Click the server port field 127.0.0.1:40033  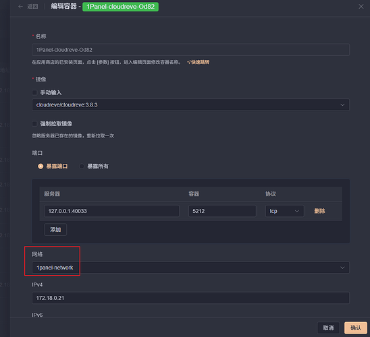(x=111, y=211)
